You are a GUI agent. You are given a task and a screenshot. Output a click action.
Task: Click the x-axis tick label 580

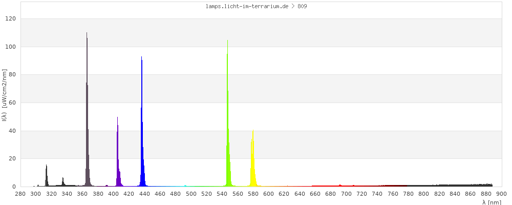click(x=253, y=194)
